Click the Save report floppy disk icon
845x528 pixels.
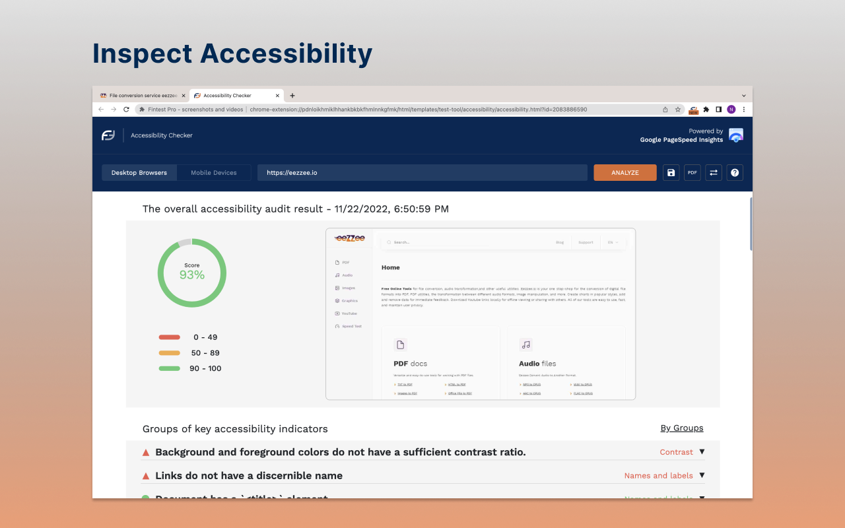671,173
